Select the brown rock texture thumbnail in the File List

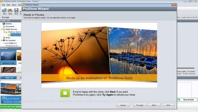pos(8,70)
